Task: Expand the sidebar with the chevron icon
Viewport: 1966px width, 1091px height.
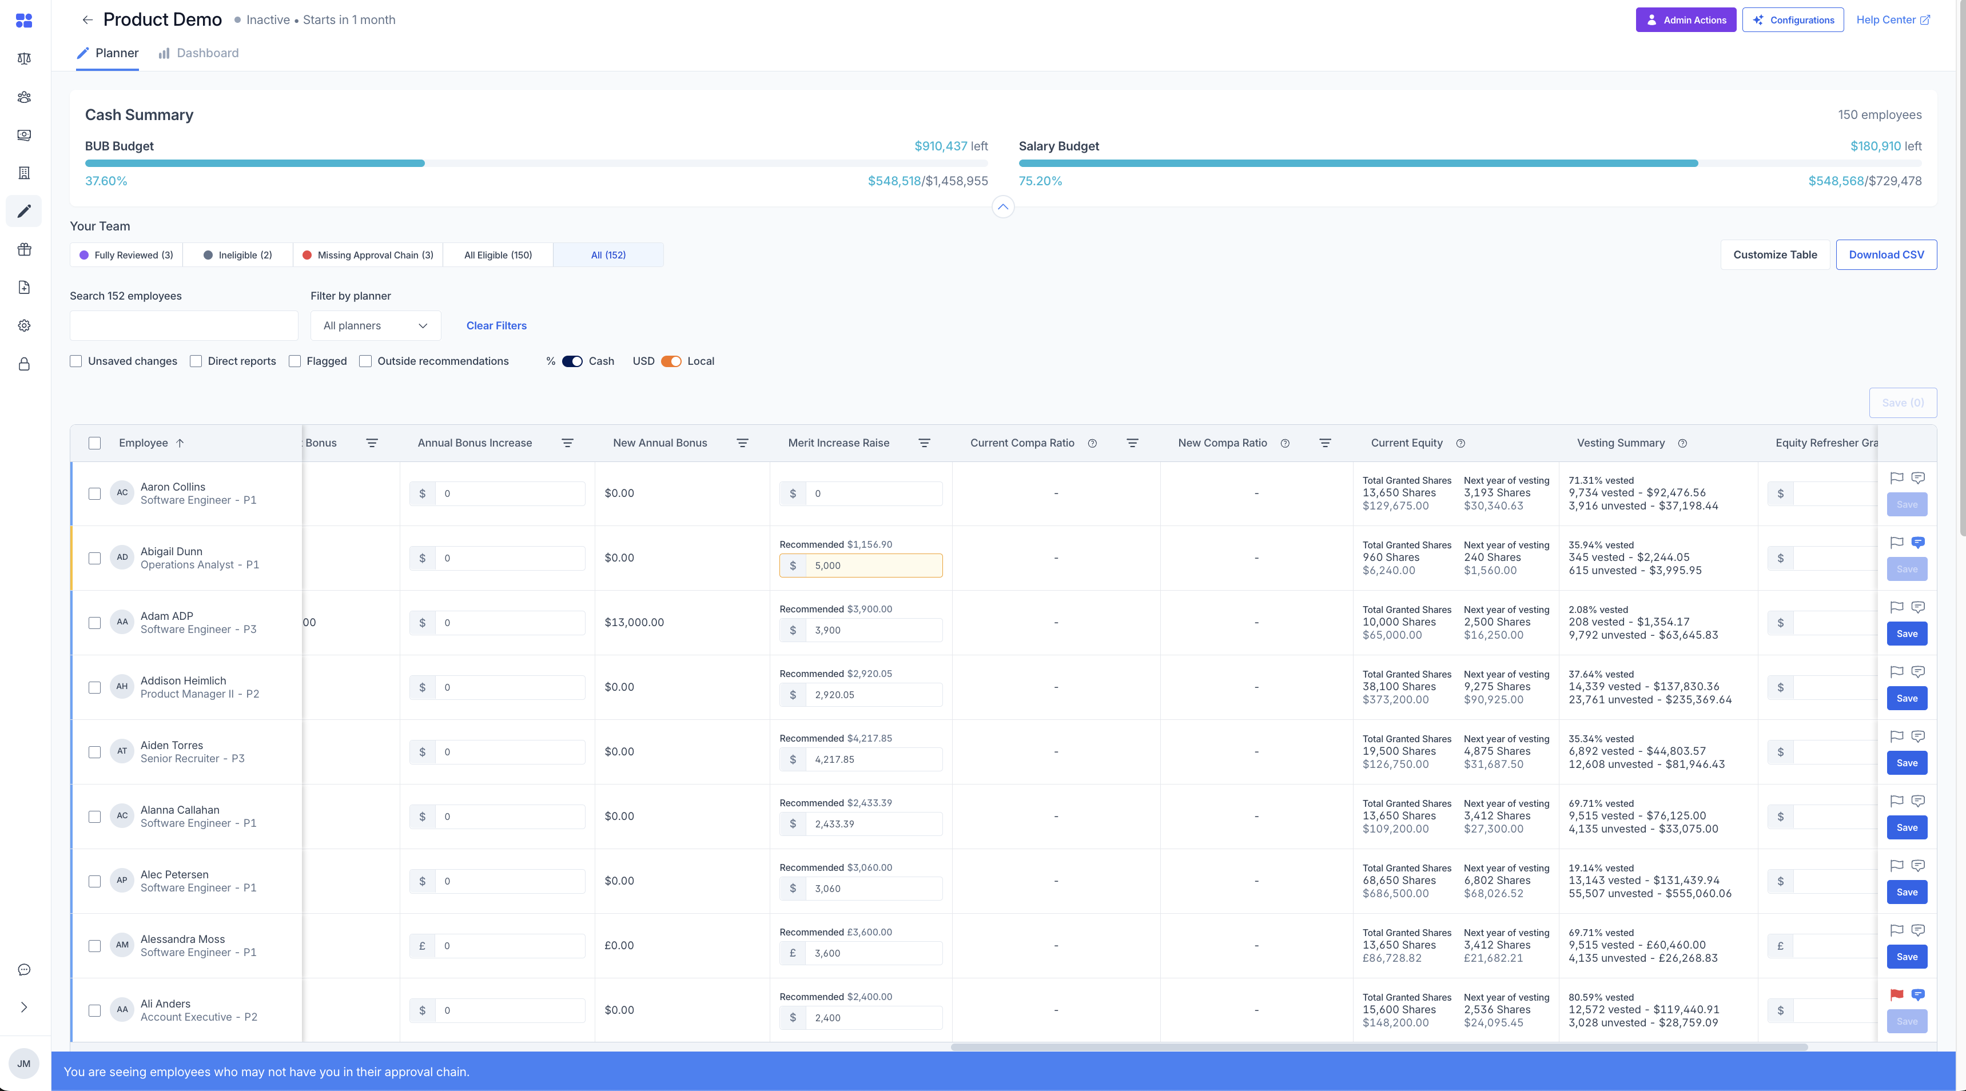Action: (23, 1007)
